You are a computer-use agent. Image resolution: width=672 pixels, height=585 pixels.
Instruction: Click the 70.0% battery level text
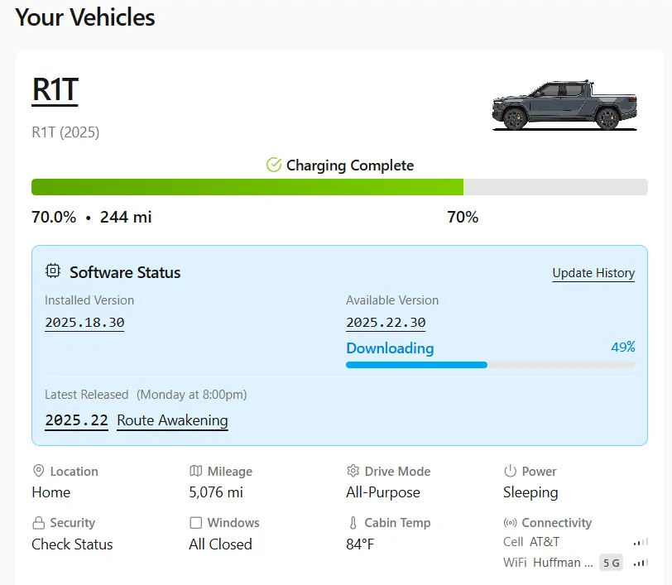54,217
